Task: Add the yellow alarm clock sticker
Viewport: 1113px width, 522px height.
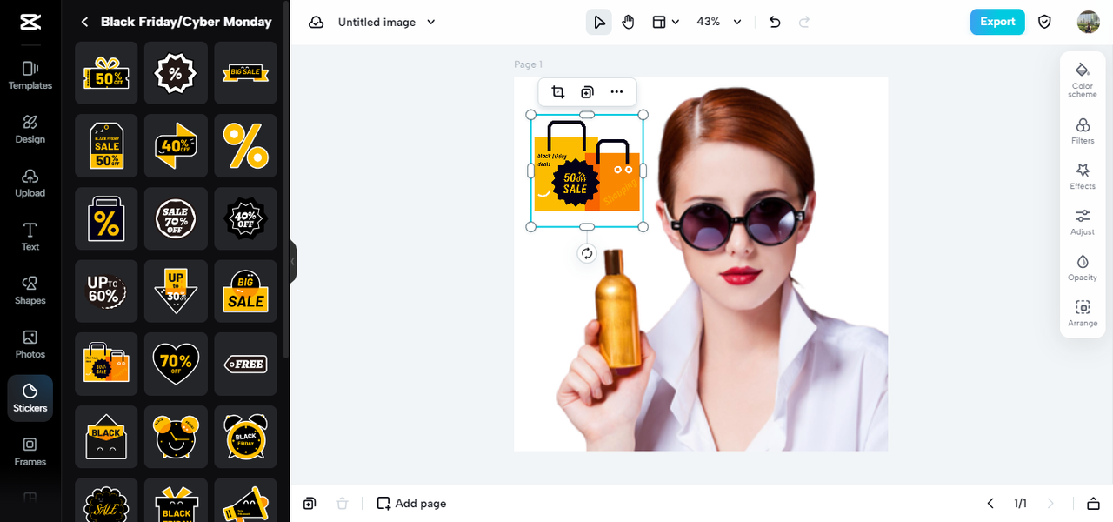Action: pos(176,437)
